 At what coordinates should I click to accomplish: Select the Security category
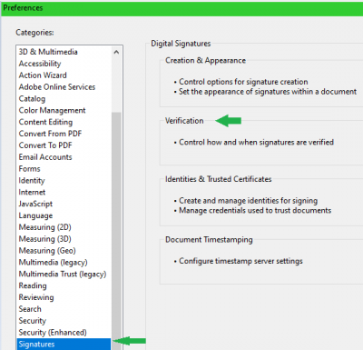[33, 321]
